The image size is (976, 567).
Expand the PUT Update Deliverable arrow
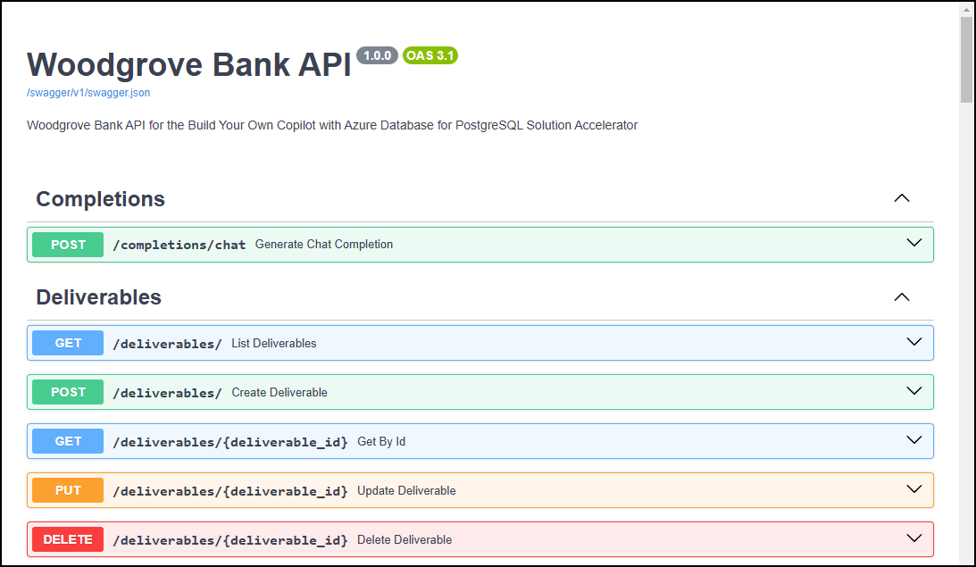tap(913, 489)
